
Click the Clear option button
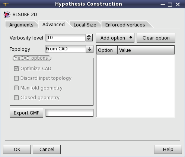[156, 38]
